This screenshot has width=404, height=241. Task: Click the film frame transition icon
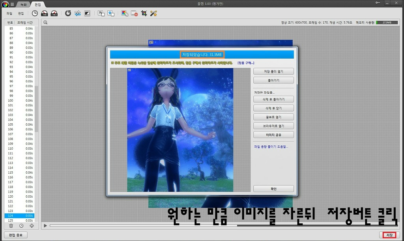tap(87, 13)
